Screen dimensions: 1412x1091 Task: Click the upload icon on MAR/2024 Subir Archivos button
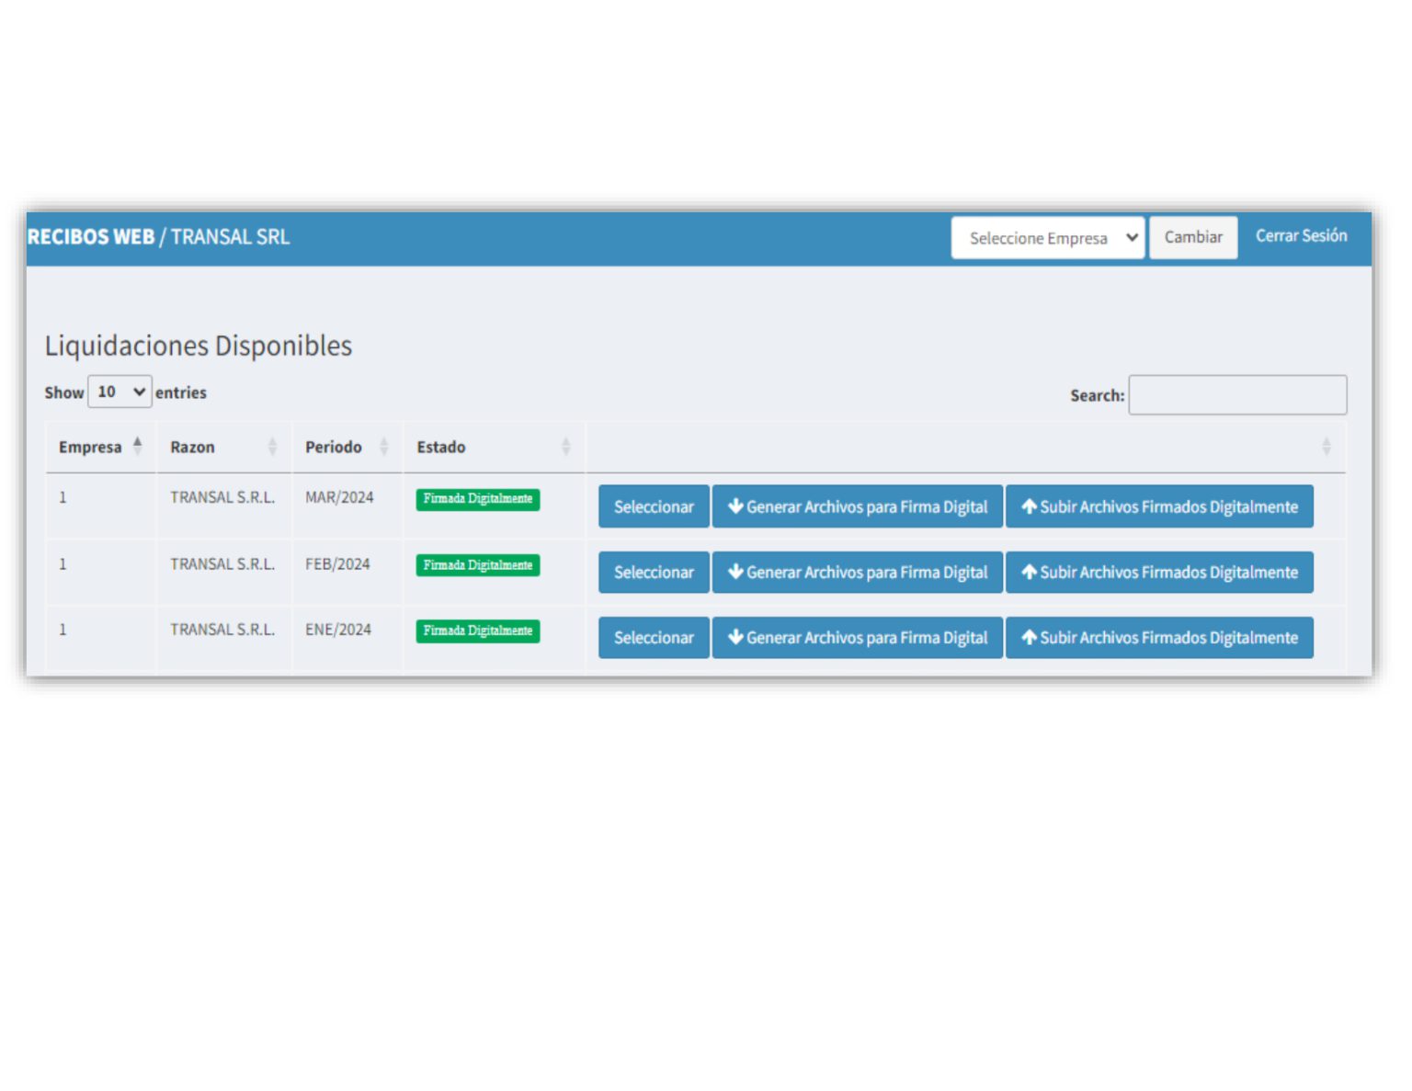coord(1030,506)
